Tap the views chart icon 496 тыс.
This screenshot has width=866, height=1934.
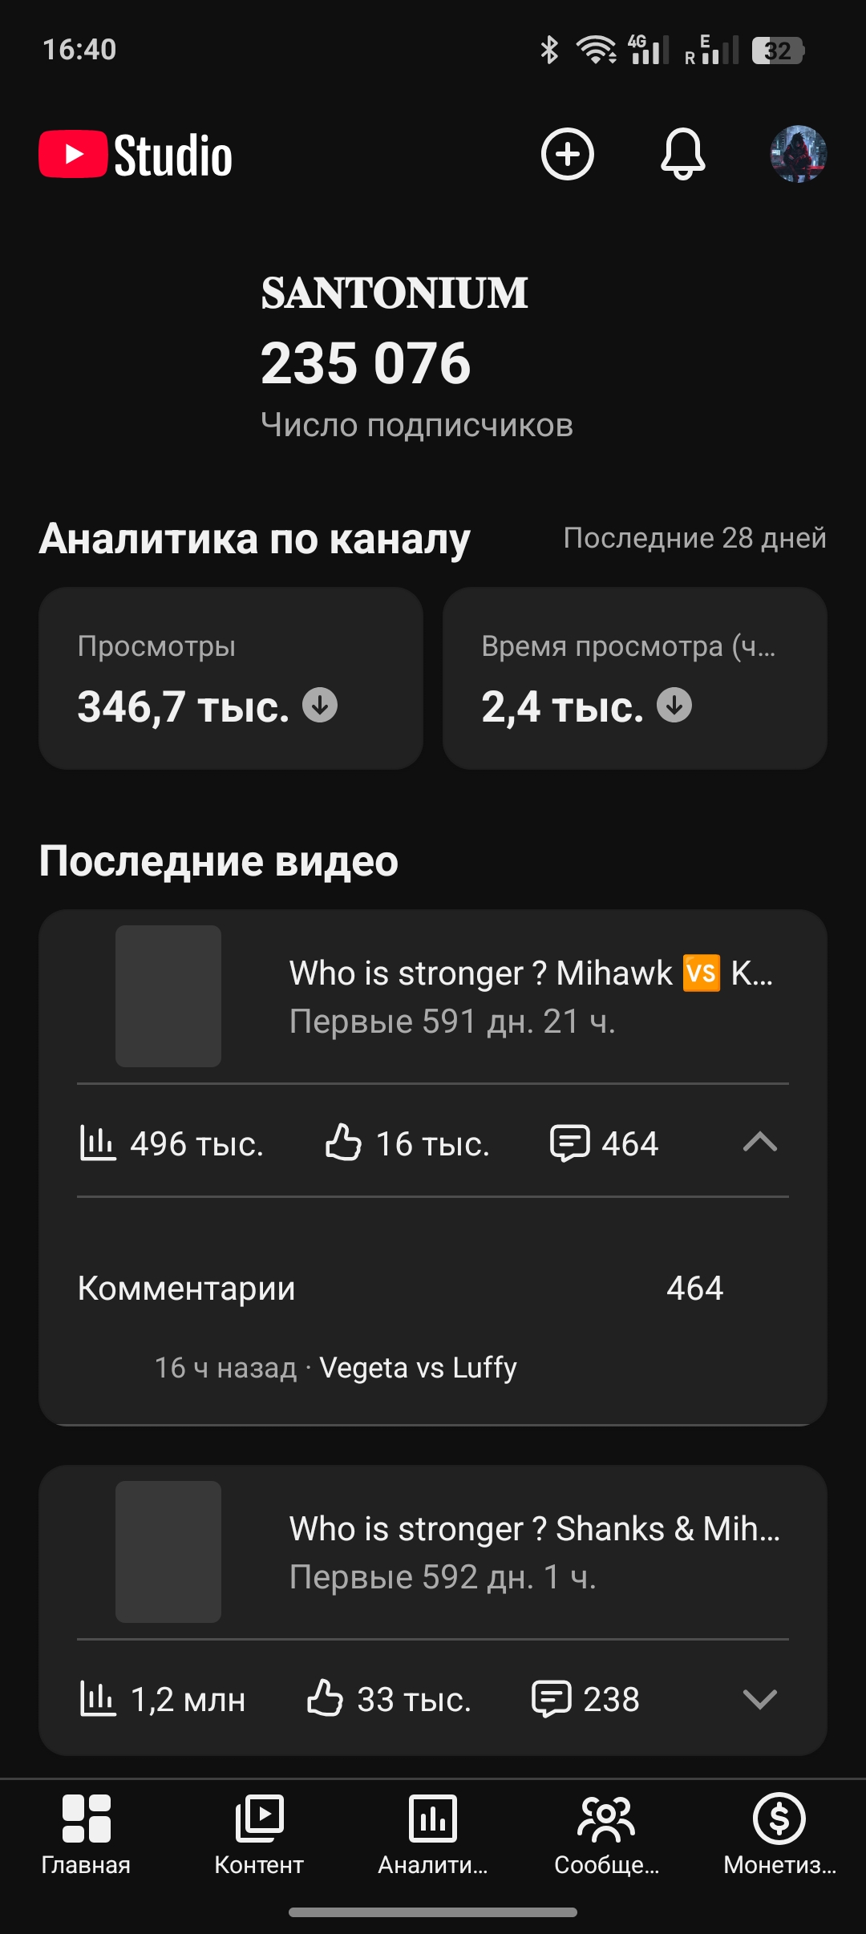pyautogui.click(x=98, y=1143)
